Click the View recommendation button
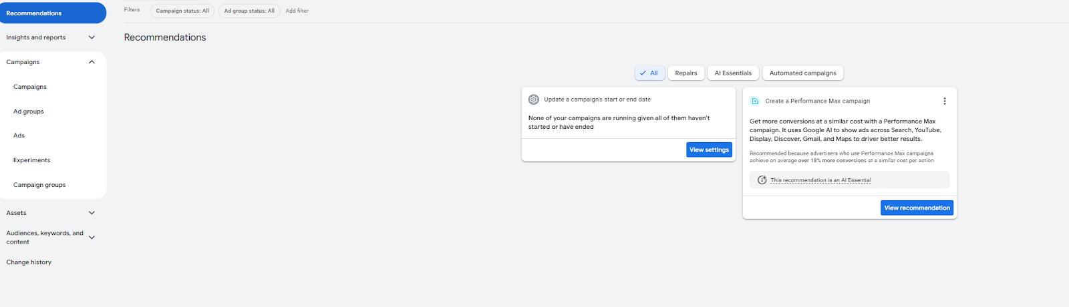 tap(917, 208)
